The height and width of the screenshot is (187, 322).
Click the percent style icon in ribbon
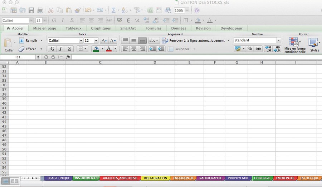click(x=250, y=49)
